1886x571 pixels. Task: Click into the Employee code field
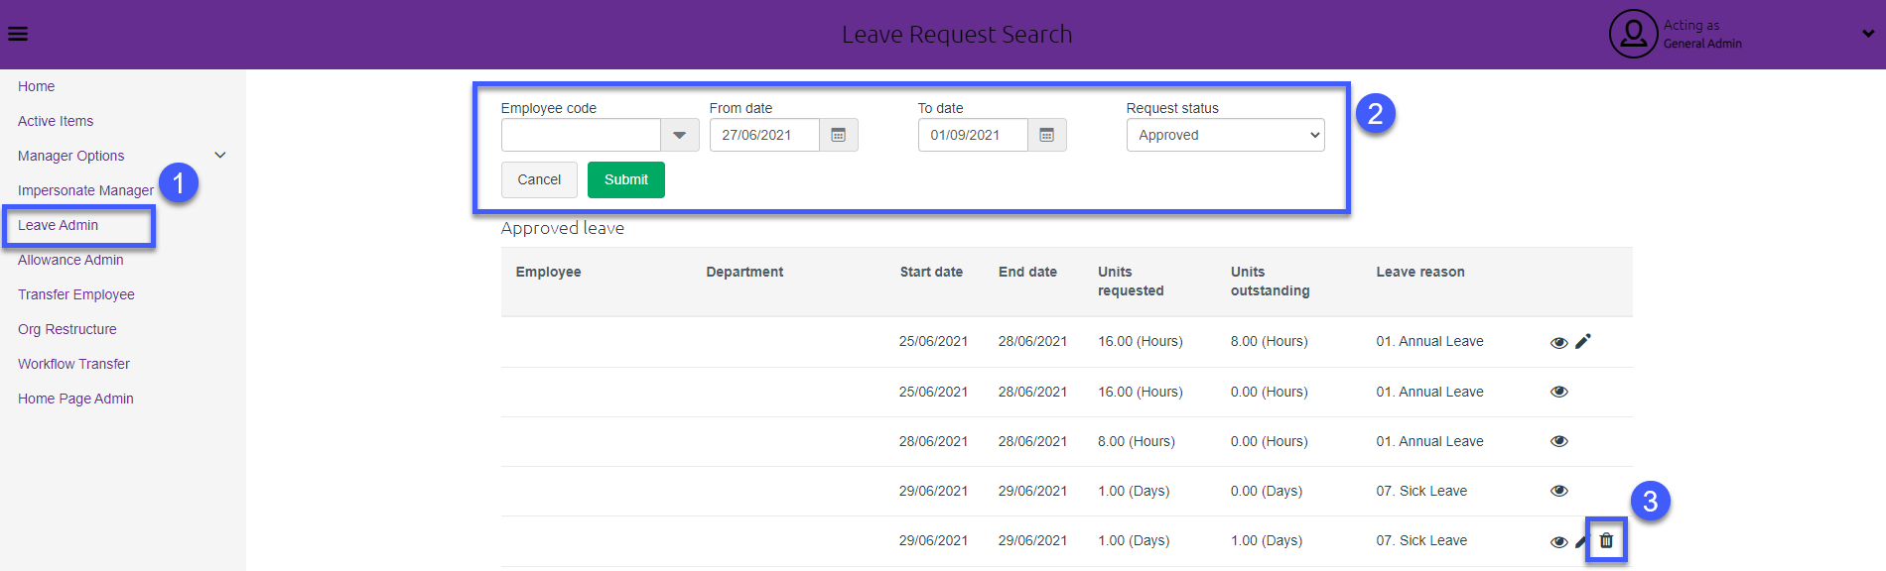click(581, 135)
